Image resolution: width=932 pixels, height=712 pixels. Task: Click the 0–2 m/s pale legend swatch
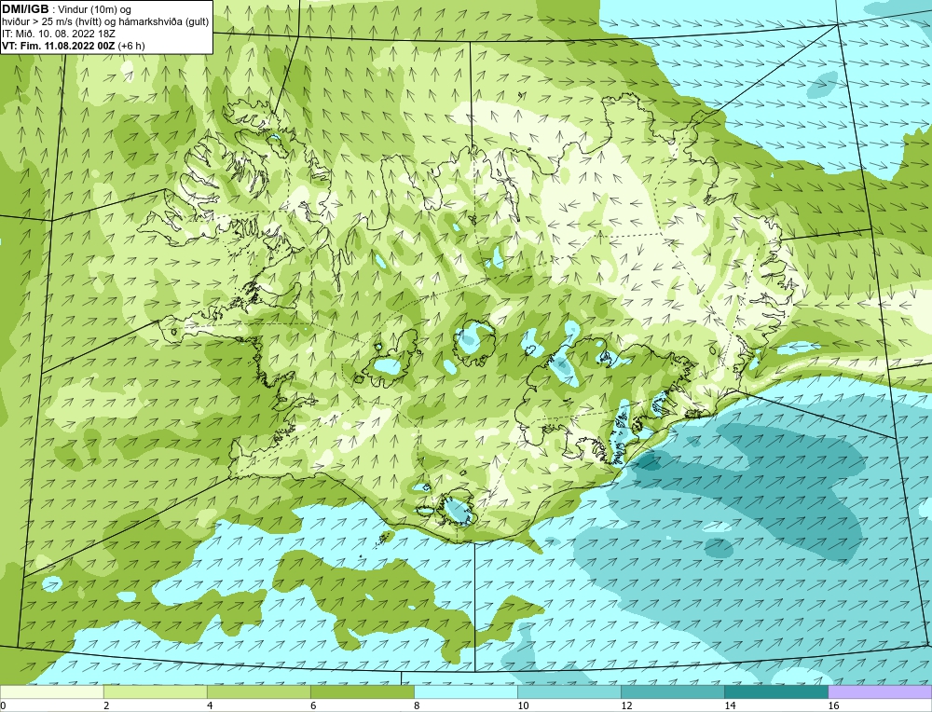click(x=51, y=692)
